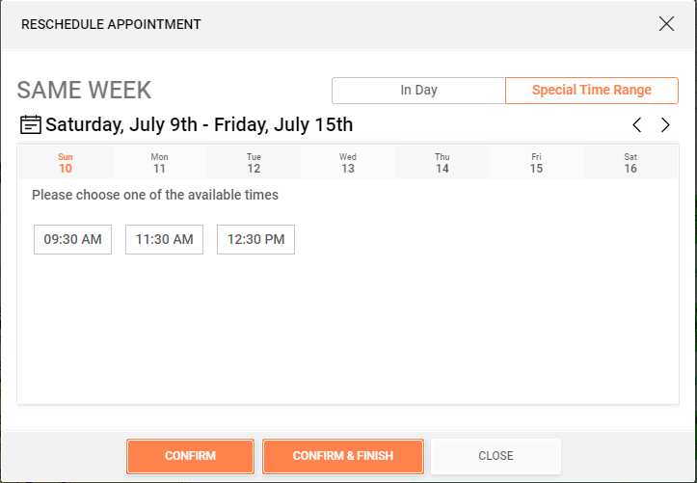
Task: Pick Wednesday 13 in week header
Action: [x=348, y=163]
